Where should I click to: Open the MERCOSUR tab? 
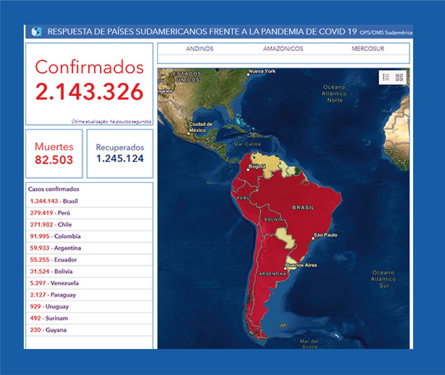[367, 49]
